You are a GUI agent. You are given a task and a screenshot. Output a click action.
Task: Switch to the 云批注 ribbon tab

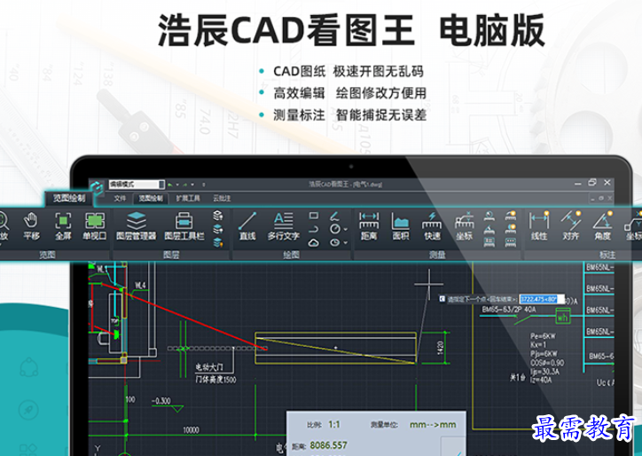point(222,199)
